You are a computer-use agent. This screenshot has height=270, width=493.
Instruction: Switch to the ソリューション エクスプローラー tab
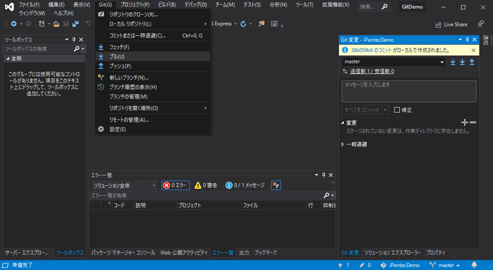[x=393, y=253]
